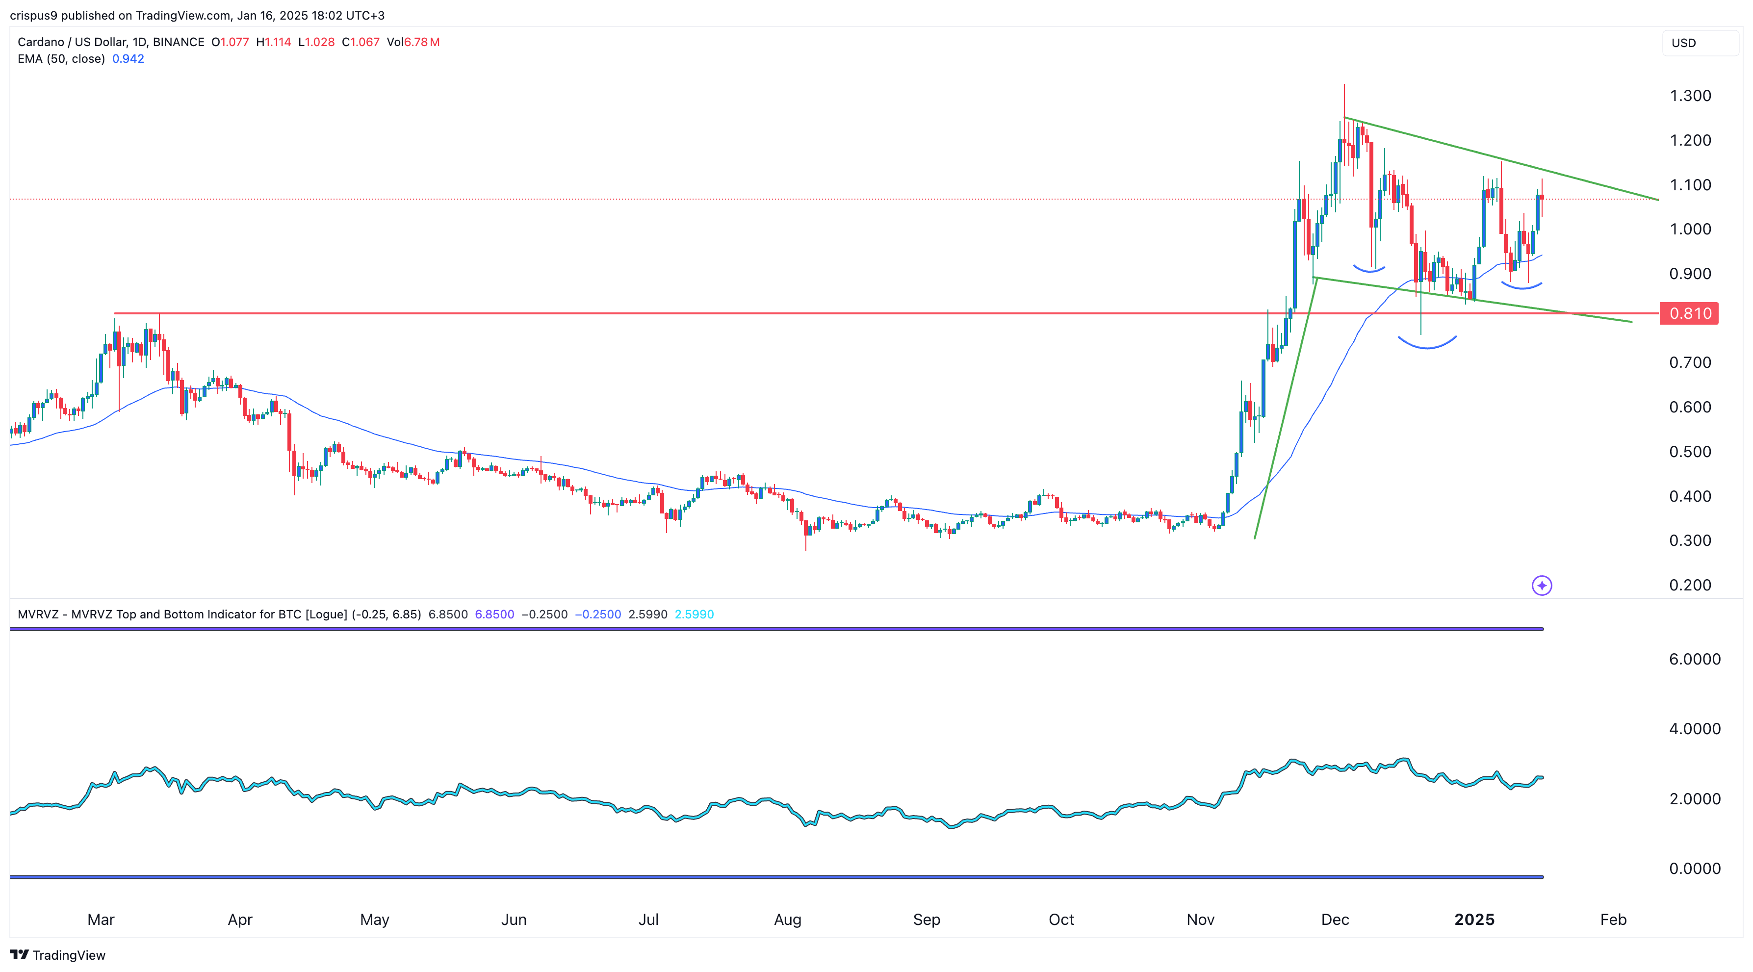The width and height of the screenshot is (1753, 972).
Task: Click the Dec label on the time axis
Action: [x=1335, y=920]
